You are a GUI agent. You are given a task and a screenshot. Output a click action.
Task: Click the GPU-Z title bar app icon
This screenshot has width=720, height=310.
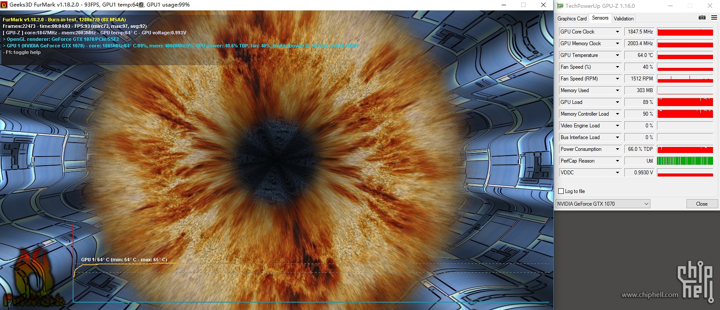(x=560, y=6)
